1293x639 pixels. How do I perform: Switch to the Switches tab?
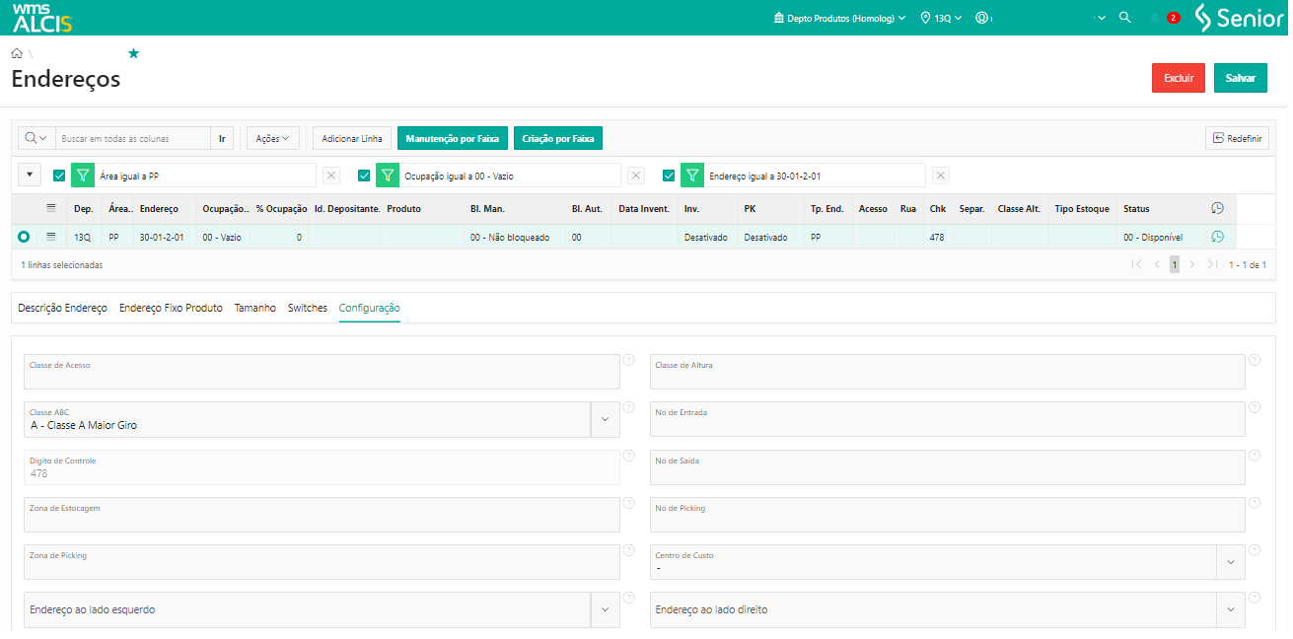pos(307,308)
